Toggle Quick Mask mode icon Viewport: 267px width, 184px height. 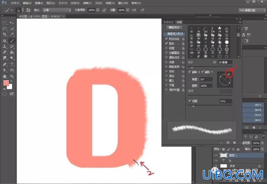coord(5,94)
